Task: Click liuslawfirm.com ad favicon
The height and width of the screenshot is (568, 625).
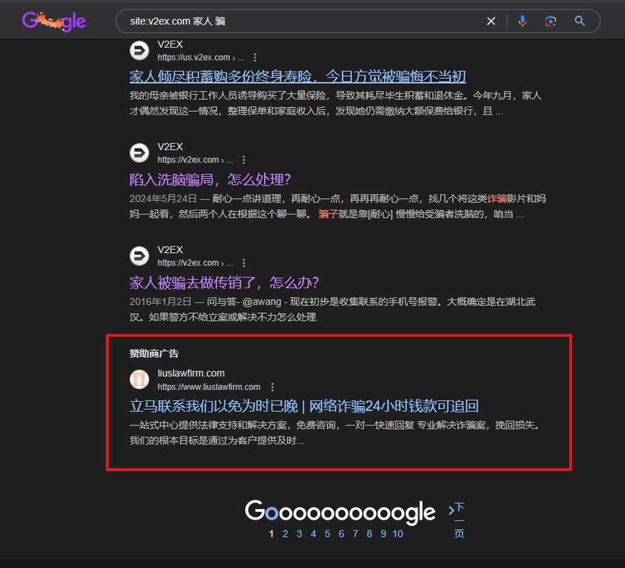Action: click(x=140, y=379)
